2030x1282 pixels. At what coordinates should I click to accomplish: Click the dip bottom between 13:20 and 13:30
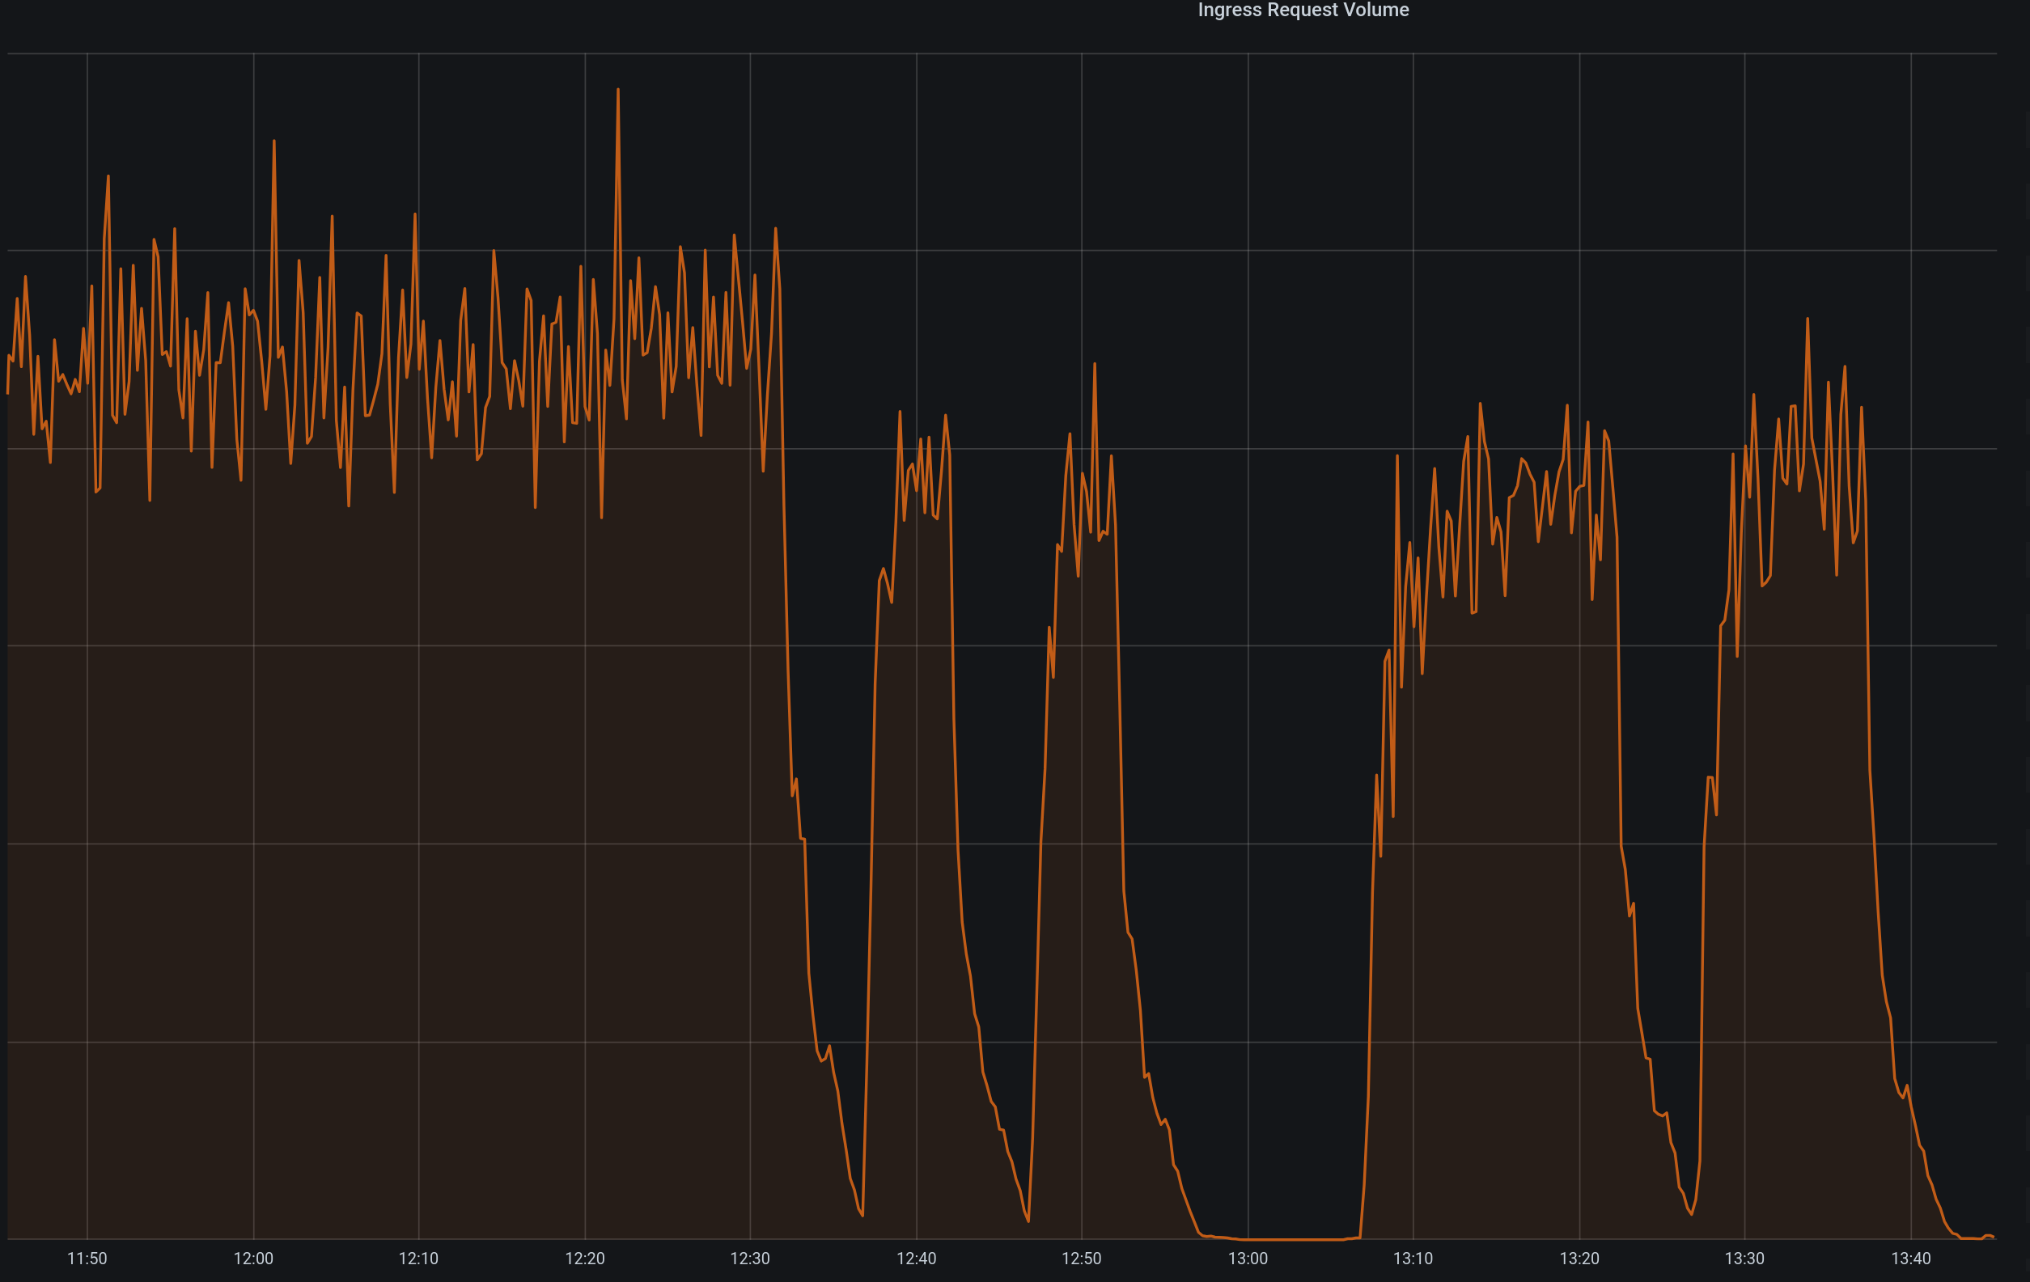(x=1691, y=1214)
